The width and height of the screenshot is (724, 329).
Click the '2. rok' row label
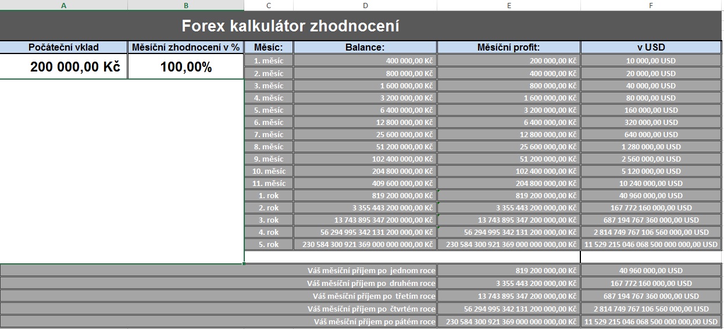269,208
